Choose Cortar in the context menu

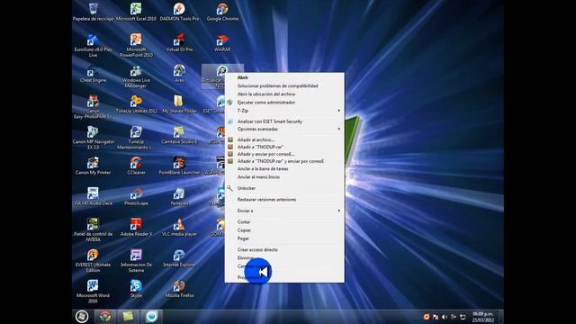[x=284, y=222]
